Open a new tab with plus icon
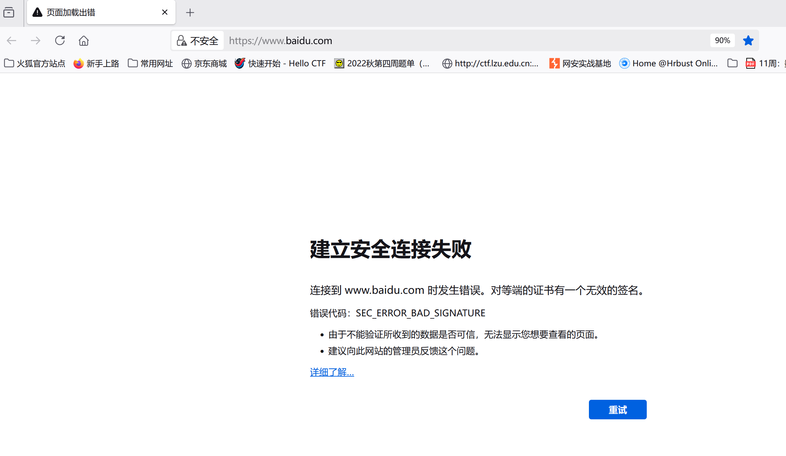 pyautogui.click(x=190, y=13)
